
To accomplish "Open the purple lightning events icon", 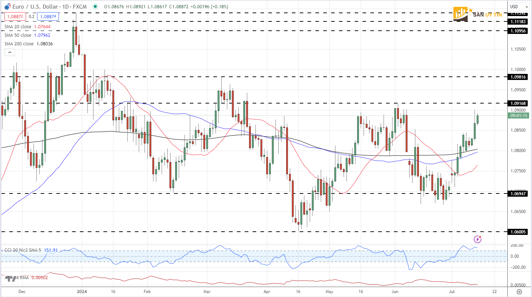I will tap(477, 239).
